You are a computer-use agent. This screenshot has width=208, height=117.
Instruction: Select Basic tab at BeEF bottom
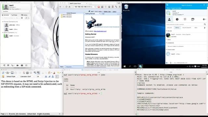coord(62,67)
